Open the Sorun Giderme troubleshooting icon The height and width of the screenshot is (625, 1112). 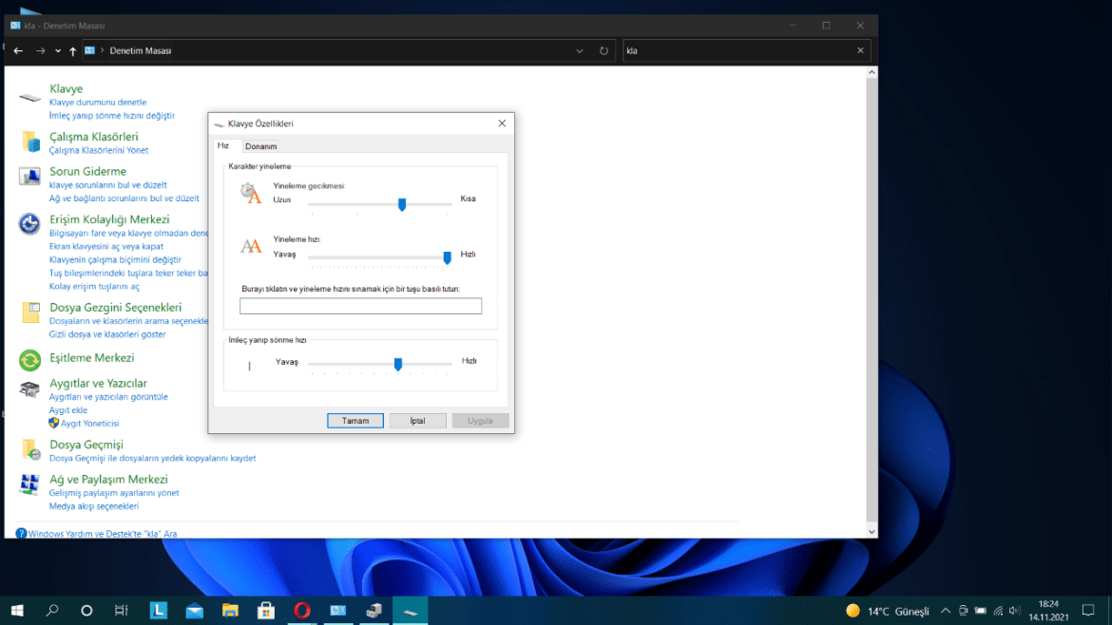[x=30, y=178]
